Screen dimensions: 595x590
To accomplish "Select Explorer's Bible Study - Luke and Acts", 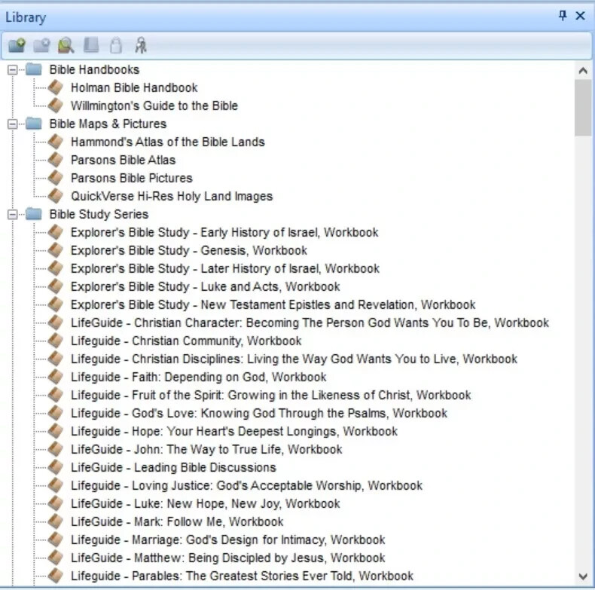I will pos(206,286).
